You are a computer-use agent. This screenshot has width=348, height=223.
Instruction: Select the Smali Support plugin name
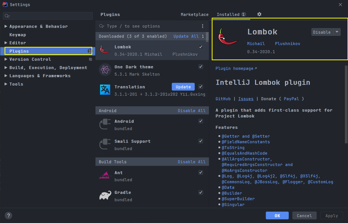coord(132,141)
